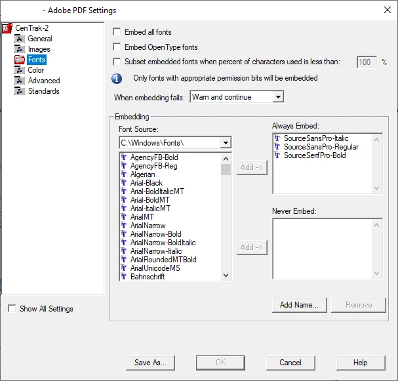Select General in the settings tree

tap(40, 39)
